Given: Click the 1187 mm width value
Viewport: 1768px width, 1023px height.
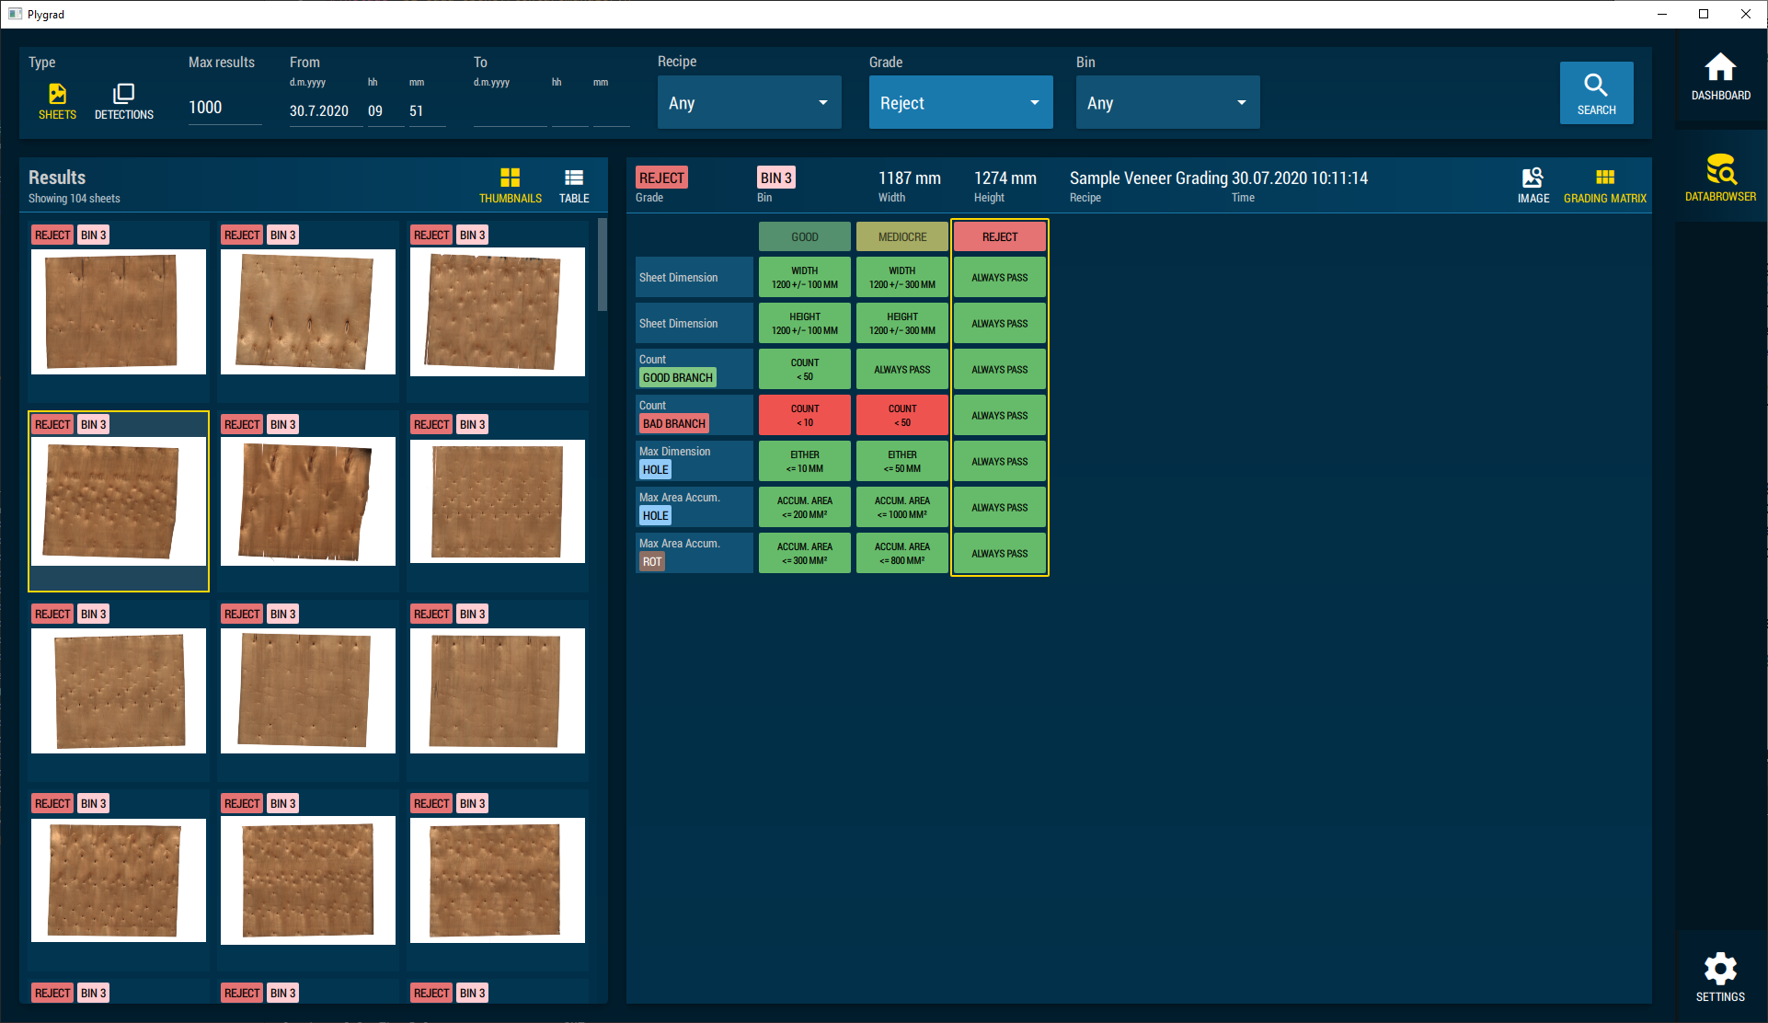Looking at the screenshot, I should click(909, 178).
